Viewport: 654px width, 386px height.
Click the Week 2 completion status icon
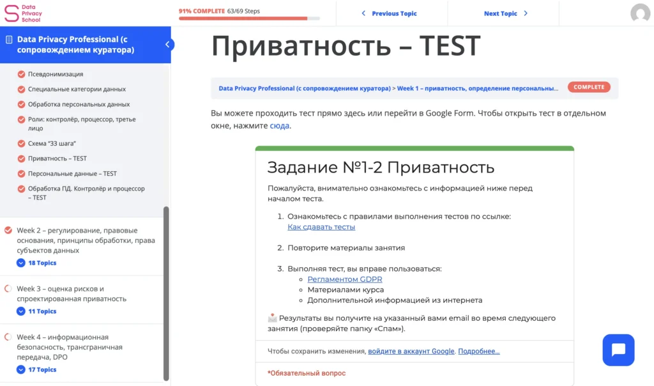click(x=8, y=230)
